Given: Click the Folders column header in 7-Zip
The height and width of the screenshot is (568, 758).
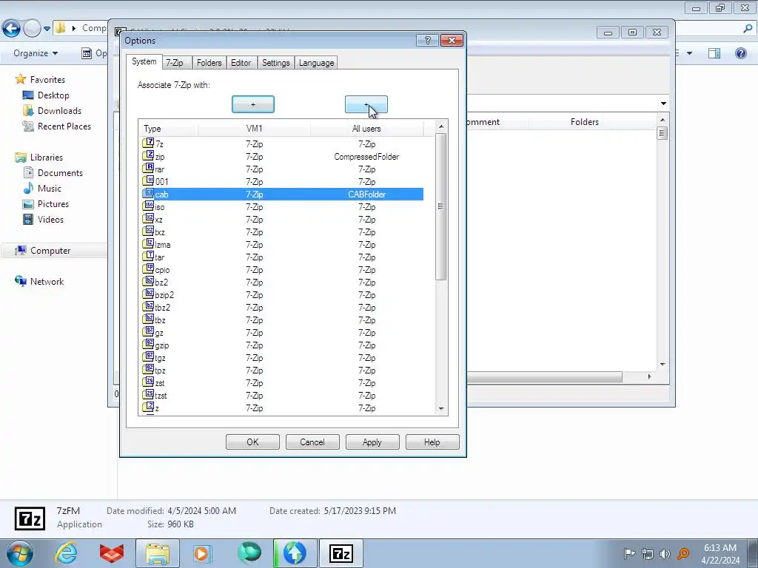Looking at the screenshot, I should [585, 122].
